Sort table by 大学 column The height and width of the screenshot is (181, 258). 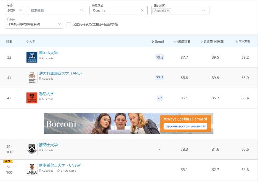[30, 41]
